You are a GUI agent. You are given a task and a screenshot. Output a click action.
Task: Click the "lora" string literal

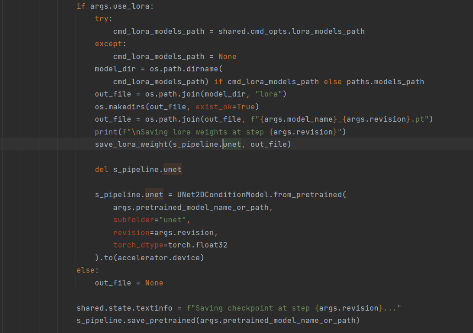[x=268, y=94]
